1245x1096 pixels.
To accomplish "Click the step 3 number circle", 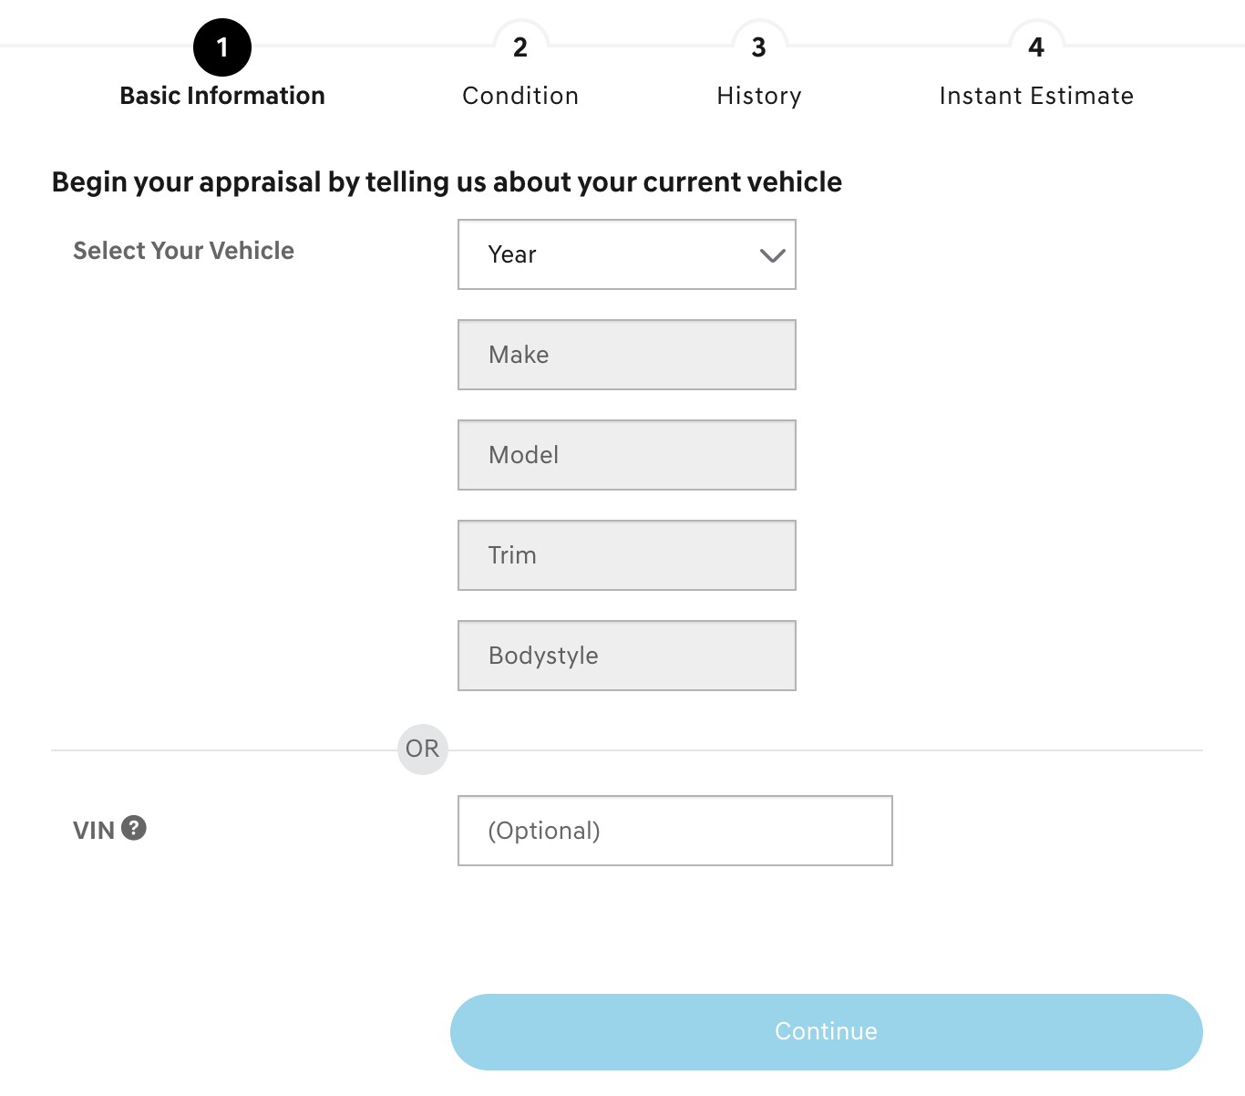I will pyautogui.click(x=759, y=47).
